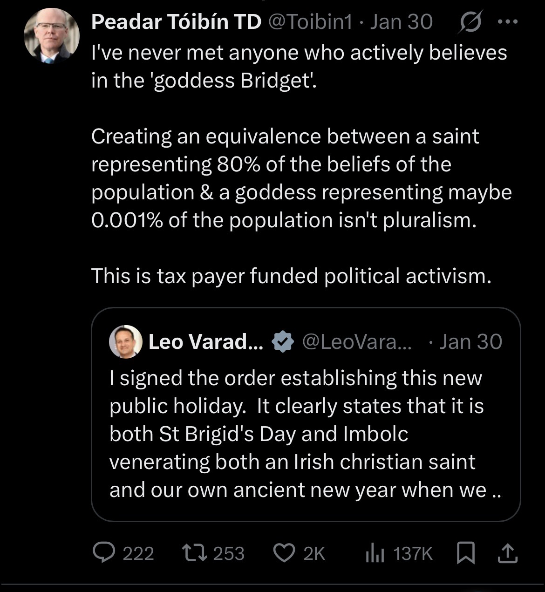Open Peadar Tóibín's profile picture
The width and height of the screenshot is (545, 592).
click(x=51, y=35)
